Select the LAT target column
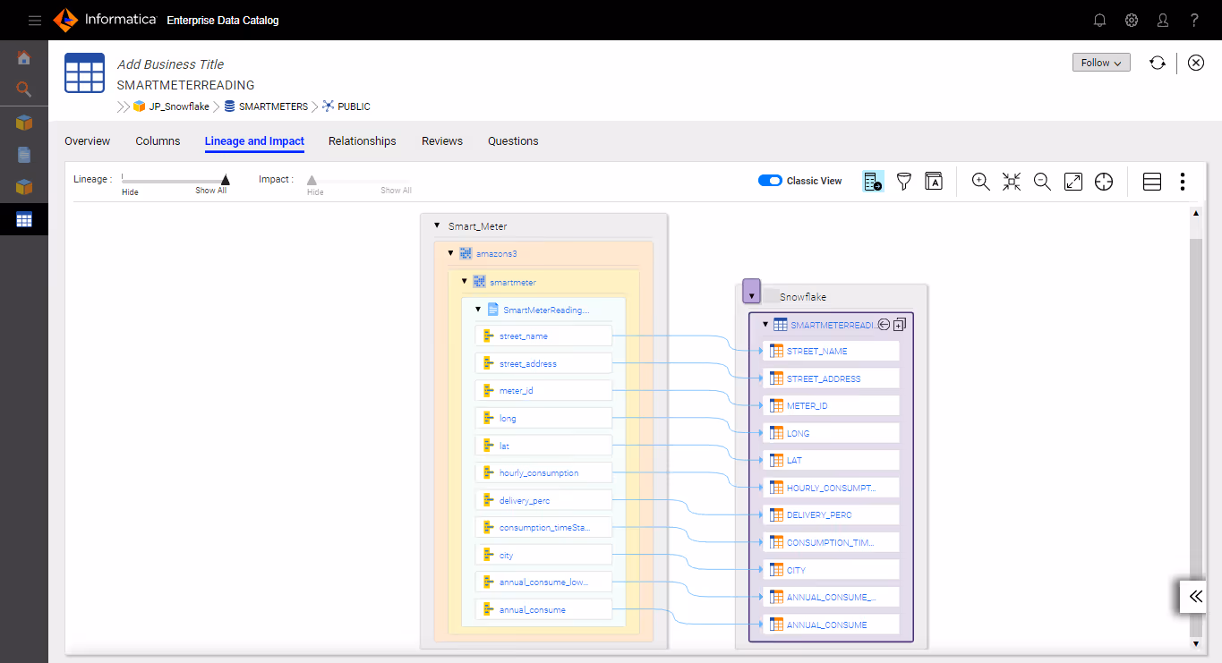Image resolution: width=1222 pixels, height=663 pixels. pyautogui.click(x=831, y=460)
